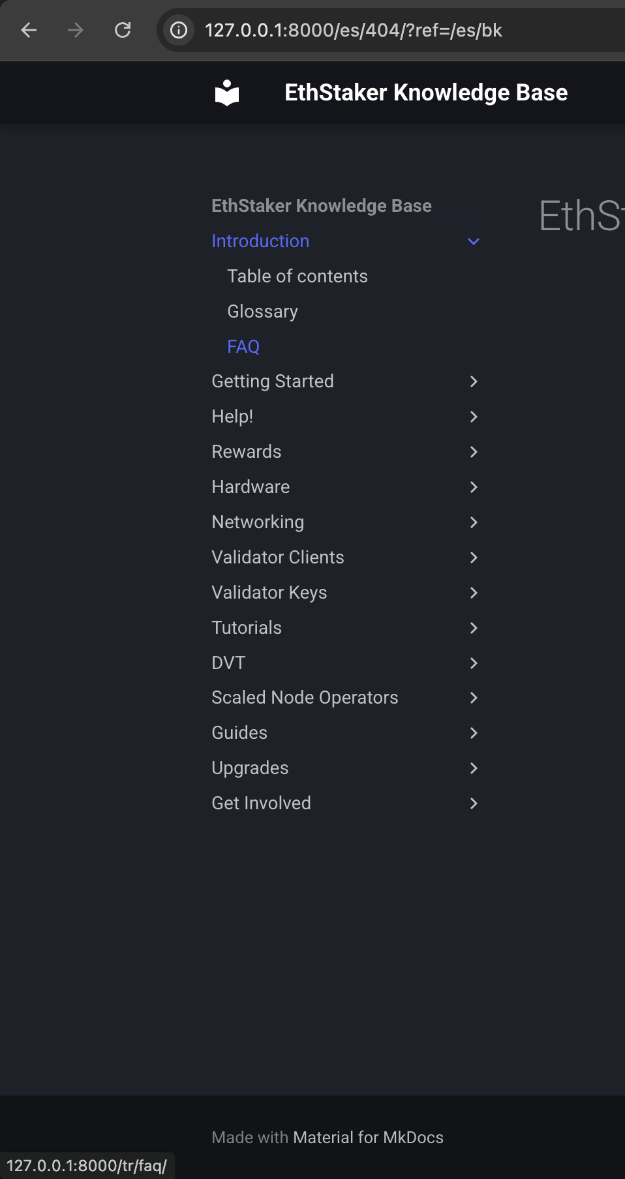Reload the page with the refresh icon

(123, 30)
